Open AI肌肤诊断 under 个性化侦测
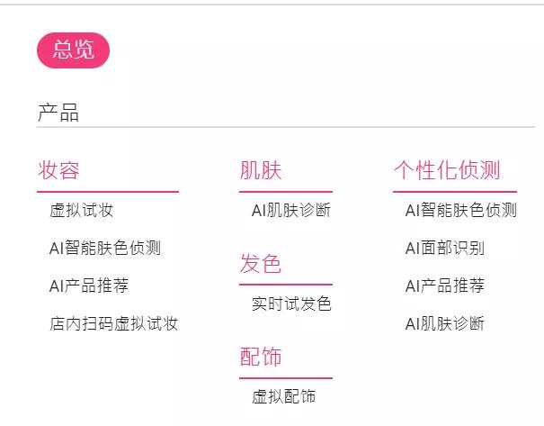 (x=444, y=324)
